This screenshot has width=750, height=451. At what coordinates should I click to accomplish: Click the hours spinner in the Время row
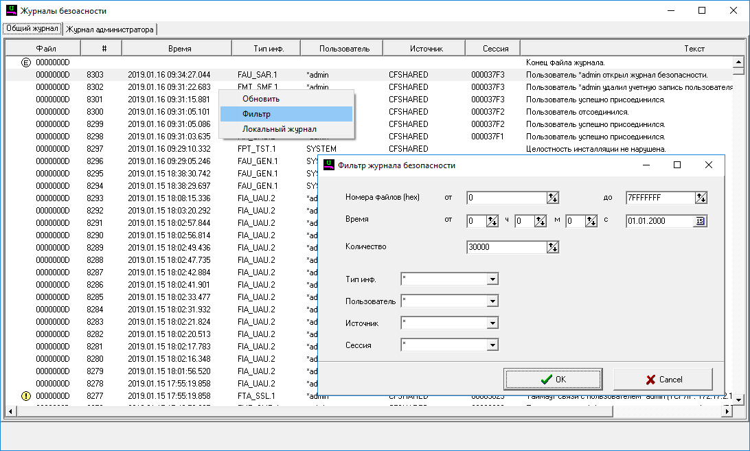(x=492, y=221)
